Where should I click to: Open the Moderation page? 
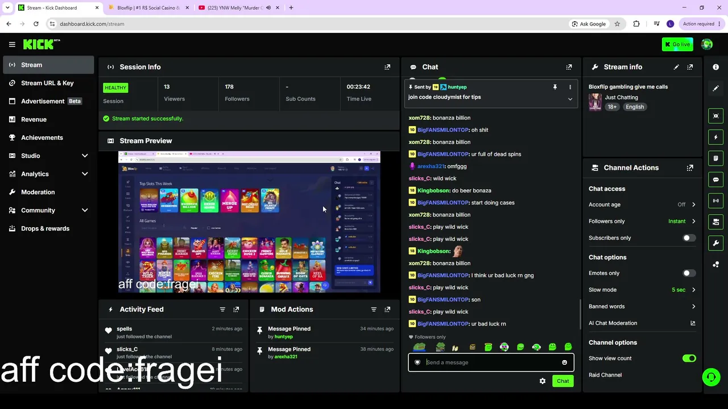tap(48, 192)
